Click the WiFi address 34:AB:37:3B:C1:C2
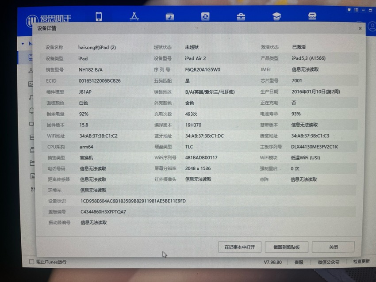 [x=99, y=136]
